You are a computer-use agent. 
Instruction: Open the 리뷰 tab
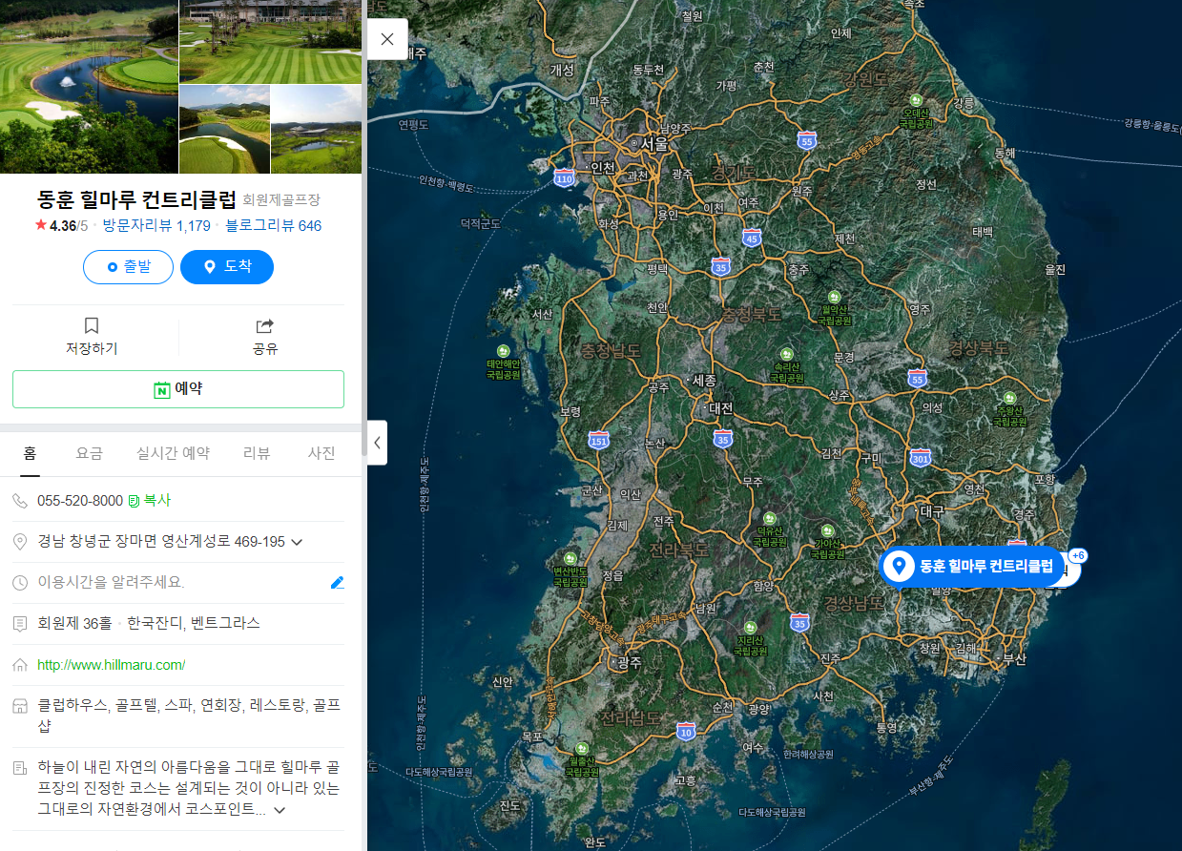pyautogui.click(x=257, y=453)
